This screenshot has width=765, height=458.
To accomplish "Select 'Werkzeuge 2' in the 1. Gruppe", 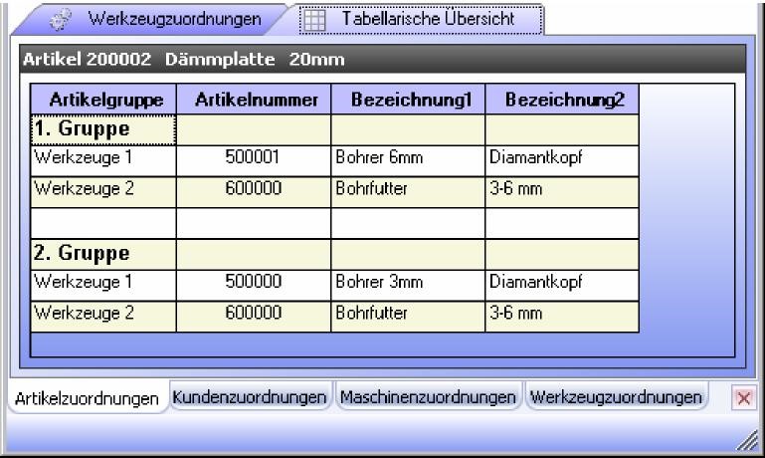I will 103,192.
